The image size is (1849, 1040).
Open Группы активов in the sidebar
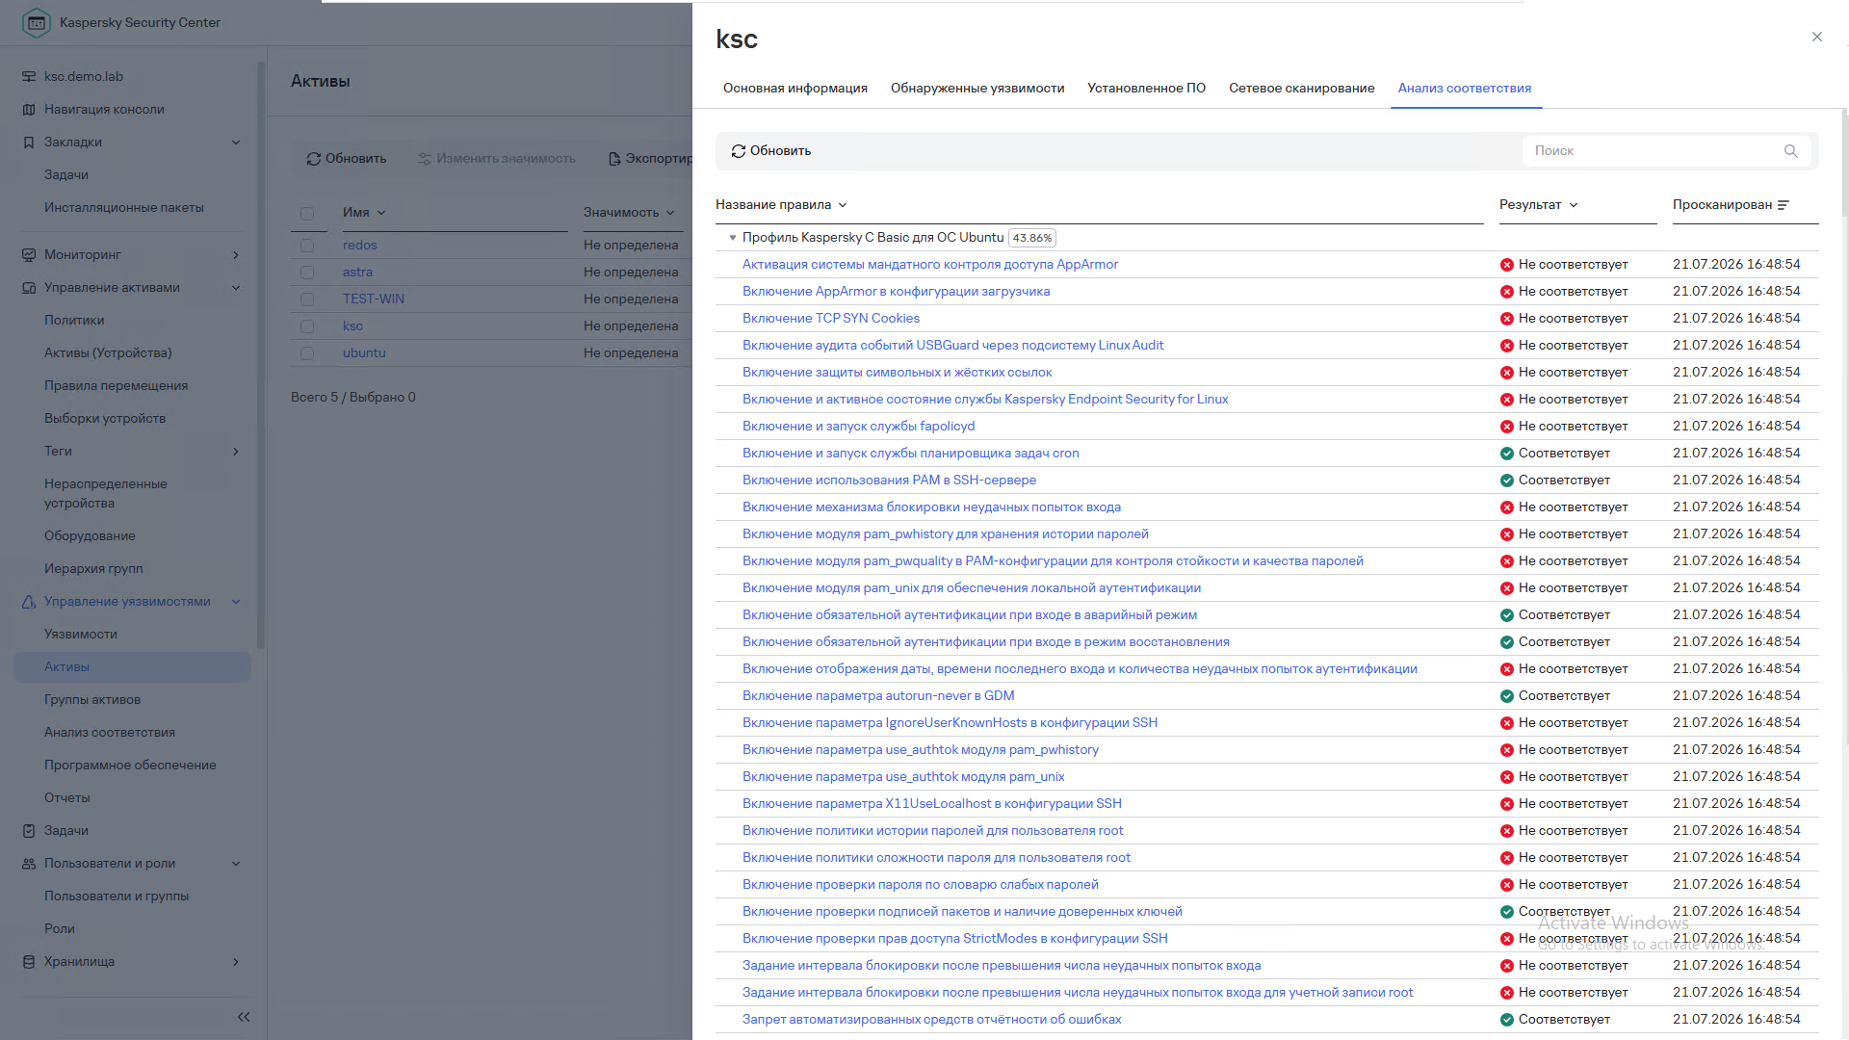point(92,700)
